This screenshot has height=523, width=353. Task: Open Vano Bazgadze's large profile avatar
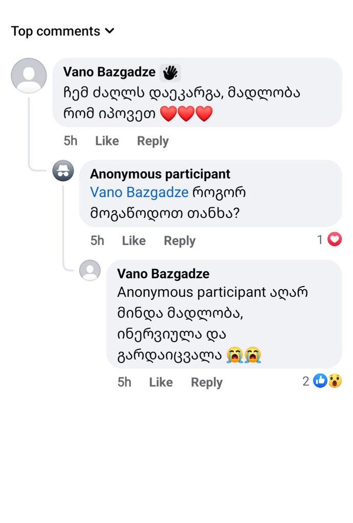(x=29, y=76)
